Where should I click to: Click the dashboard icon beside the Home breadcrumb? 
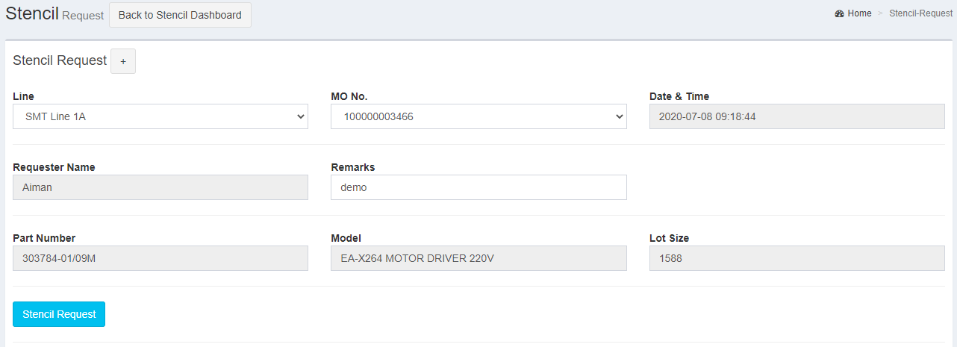pos(839,13)
